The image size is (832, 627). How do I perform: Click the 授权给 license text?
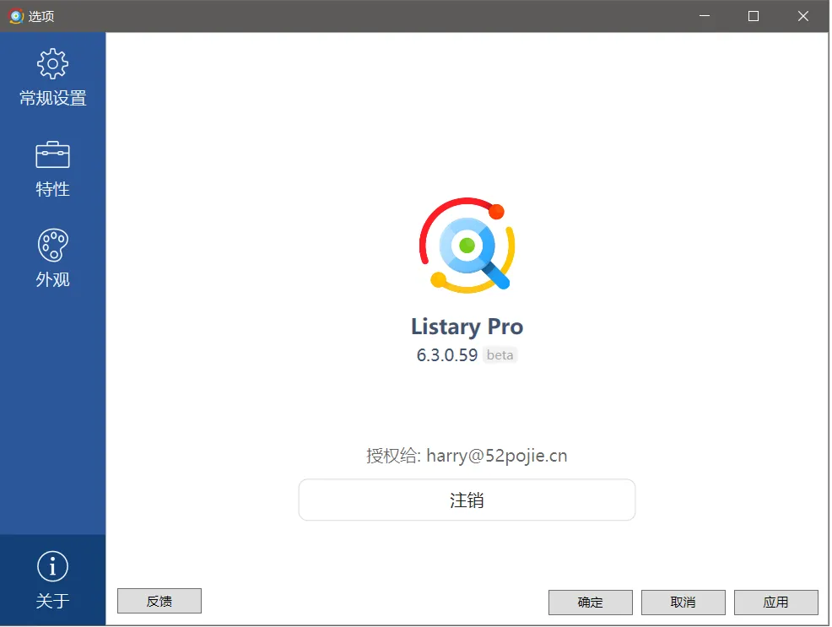pyautogui.click(x=392, y=456)
